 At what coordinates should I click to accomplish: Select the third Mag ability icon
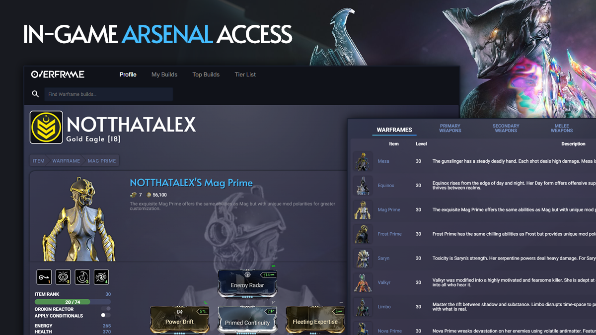[82, 277]
